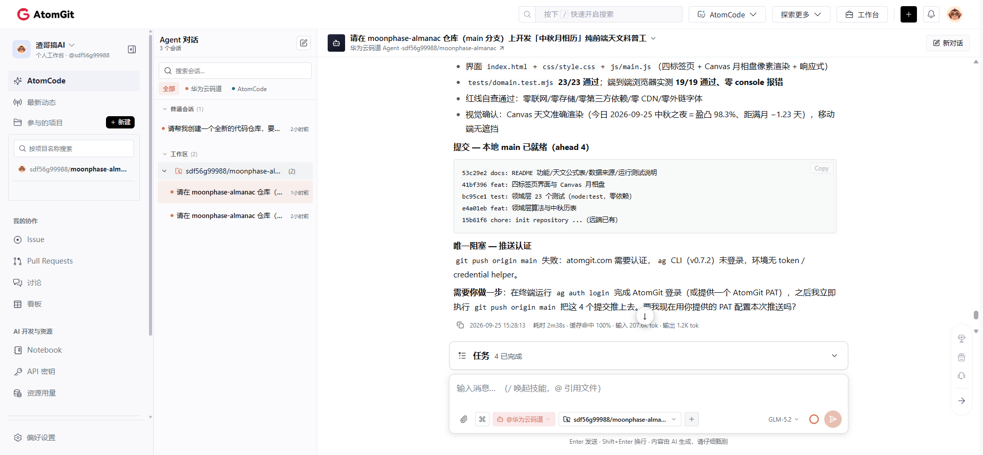Open workspace avatar 渣哥搞AI
The image size is (983, 455).
(22, 49)
